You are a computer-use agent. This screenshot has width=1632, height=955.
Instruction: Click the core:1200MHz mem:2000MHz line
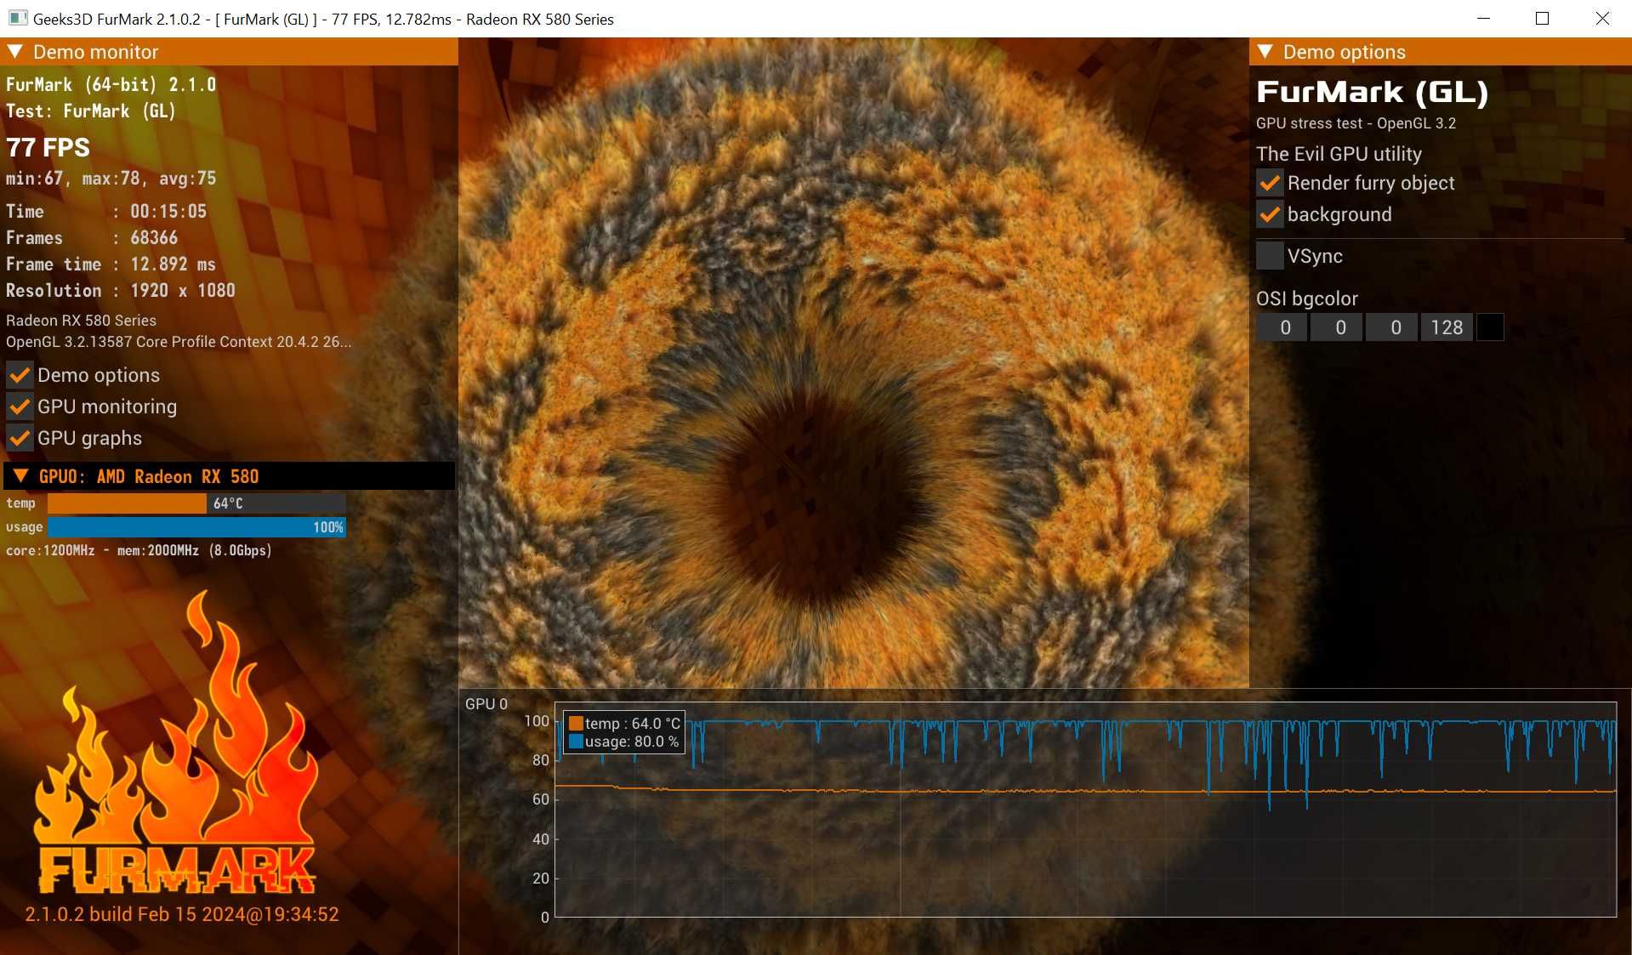click(x=139, y=551)
